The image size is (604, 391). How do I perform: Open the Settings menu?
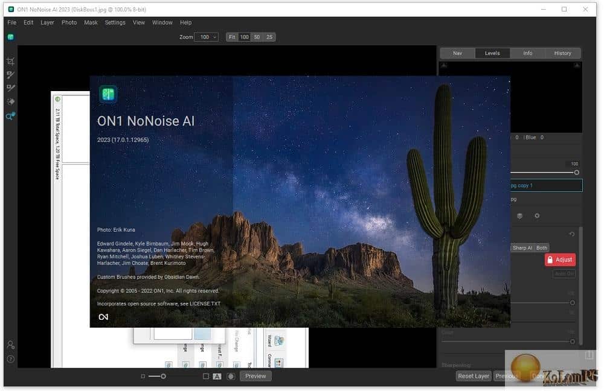115,23
